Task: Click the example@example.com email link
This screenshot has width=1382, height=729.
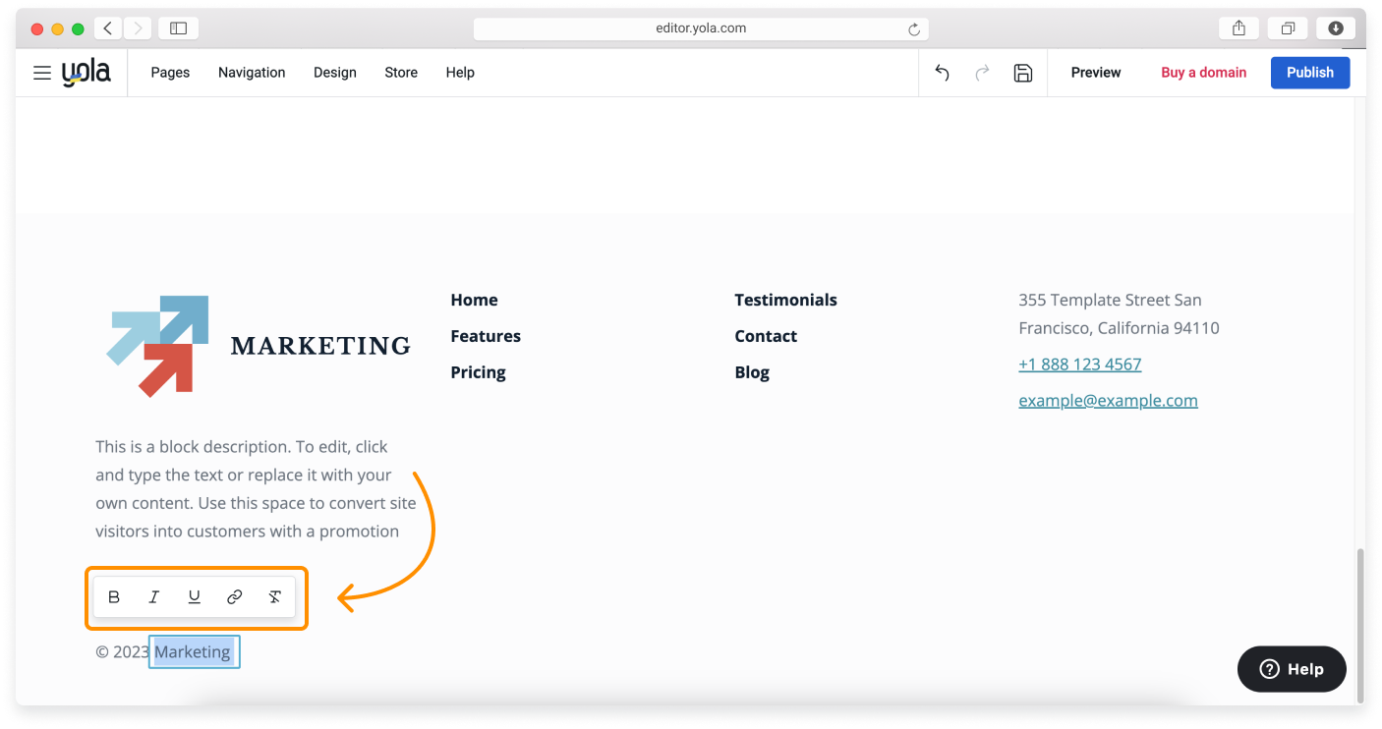Action: 1108,400
